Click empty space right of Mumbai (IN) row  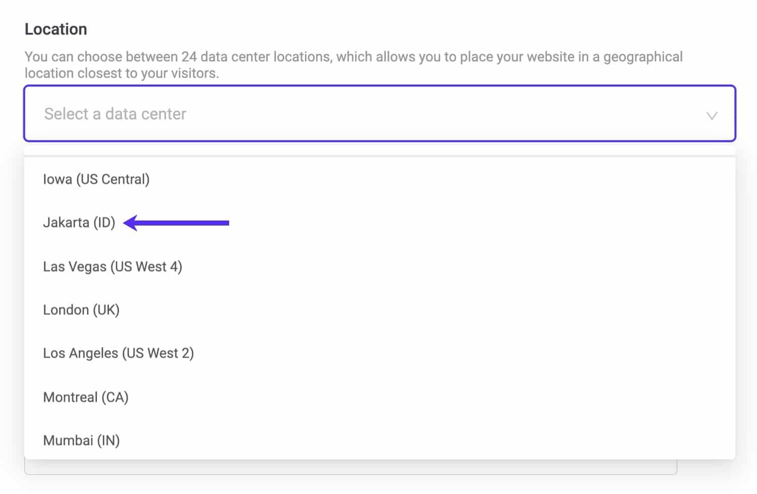[404, 441]
